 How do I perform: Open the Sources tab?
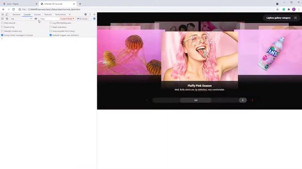(37, 15)
